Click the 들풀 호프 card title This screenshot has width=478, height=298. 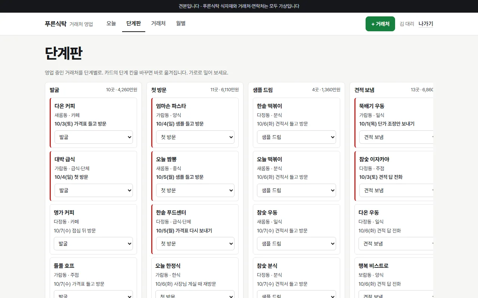click(64, 266)
